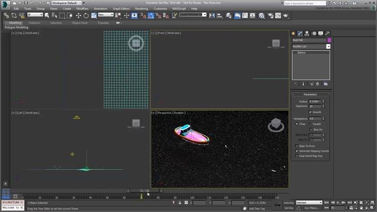This screenshot has height=212, width=377.
Task: Click the Segments spinner arrows
Action: click(323, 106)
